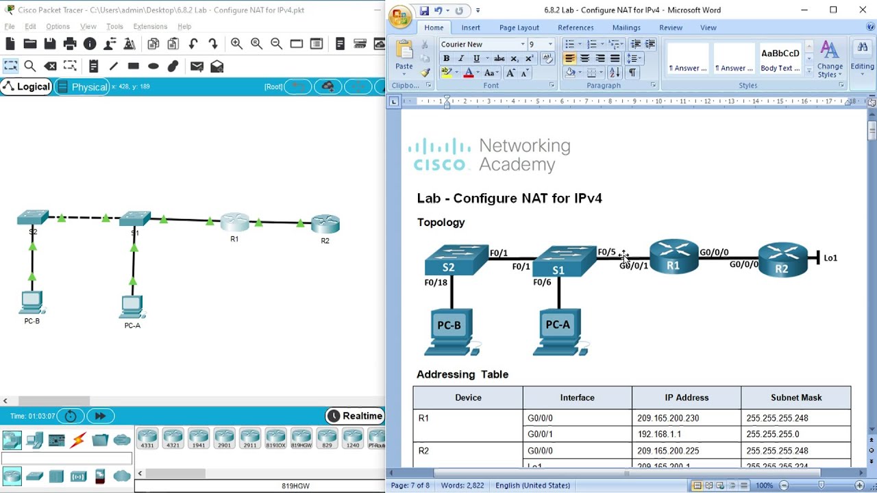Pick the 4331 router device
Viewport: 877px width, 493px height.
tap(147, 438)
